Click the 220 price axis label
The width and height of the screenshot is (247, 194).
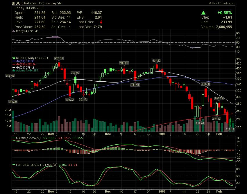[239, 127]
